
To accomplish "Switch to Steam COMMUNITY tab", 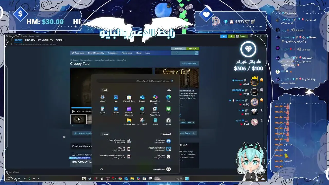I will point(46,40).
